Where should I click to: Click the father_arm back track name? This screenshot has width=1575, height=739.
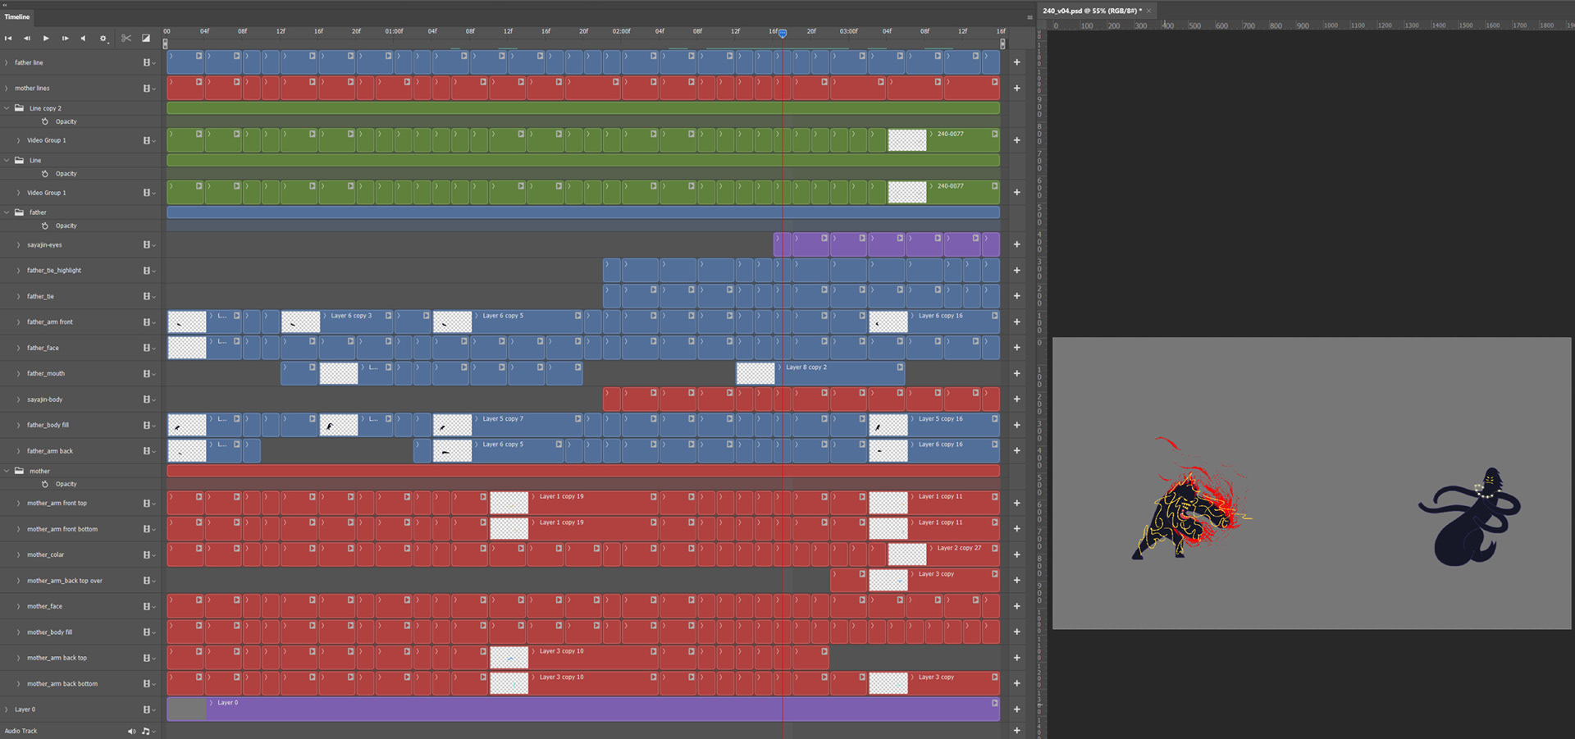(x=50, y=451)
